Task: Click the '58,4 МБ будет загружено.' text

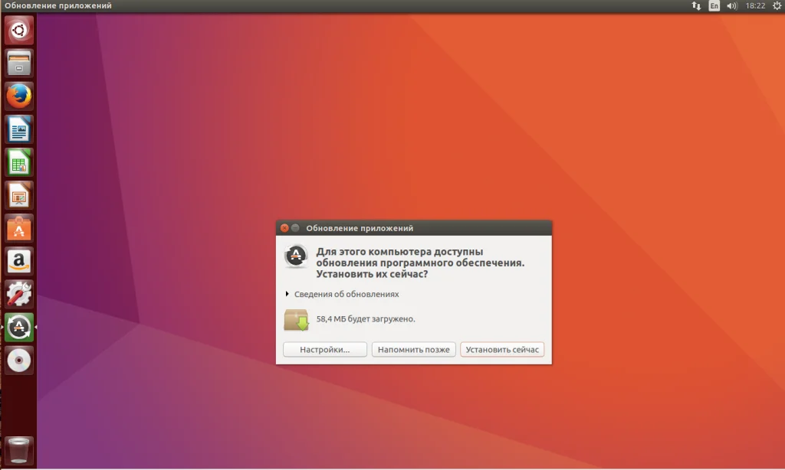Action: click(x=366, y=319)
